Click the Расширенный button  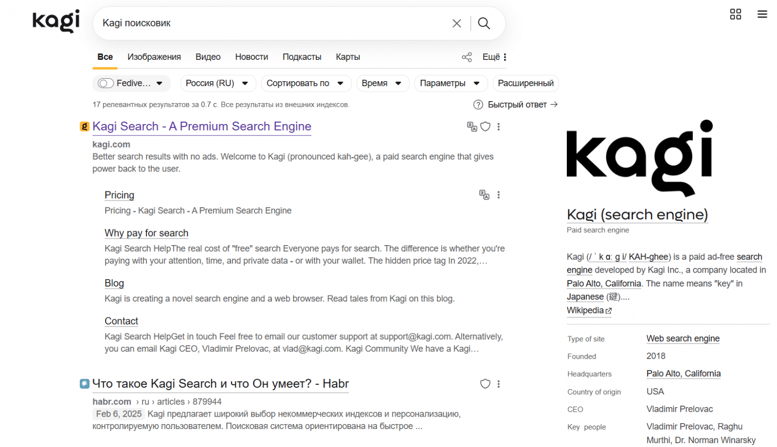(526, 83)
